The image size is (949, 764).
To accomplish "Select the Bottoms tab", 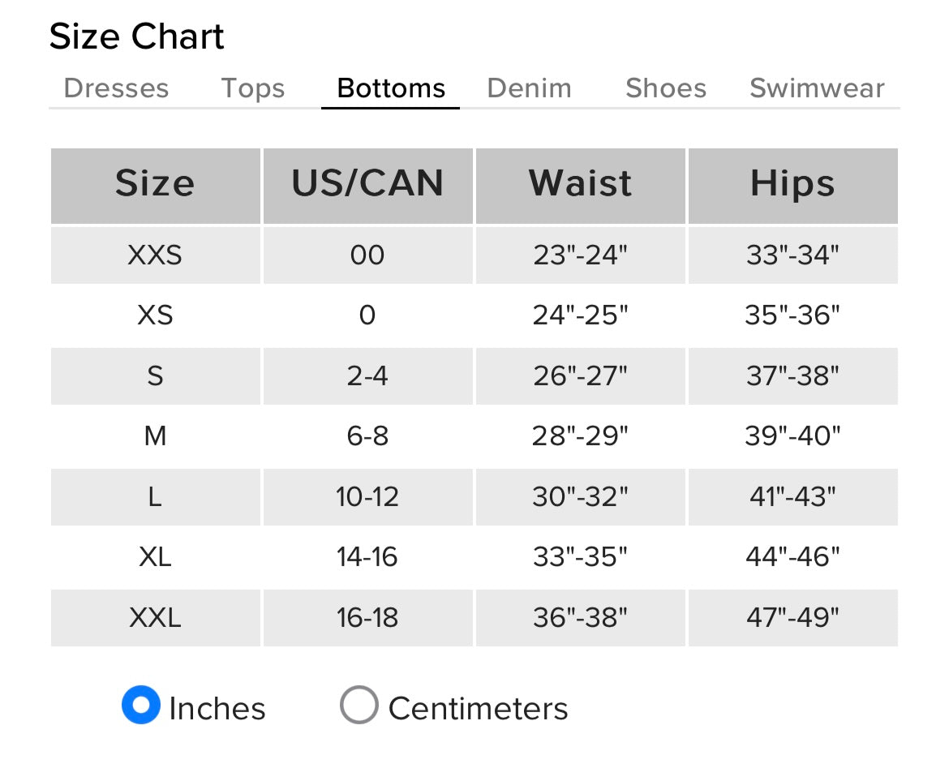I will point(391,88).
